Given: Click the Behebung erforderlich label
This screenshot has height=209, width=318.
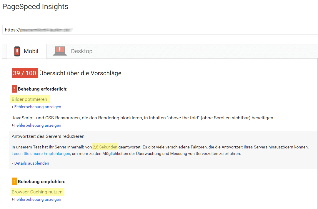Looking at the screenshot, I should point(43,89).
